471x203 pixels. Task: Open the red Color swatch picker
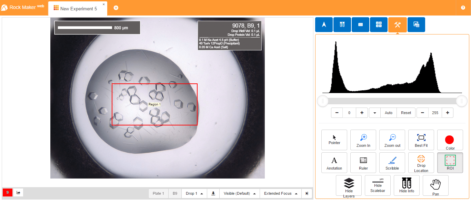click(x=450, y=140)
